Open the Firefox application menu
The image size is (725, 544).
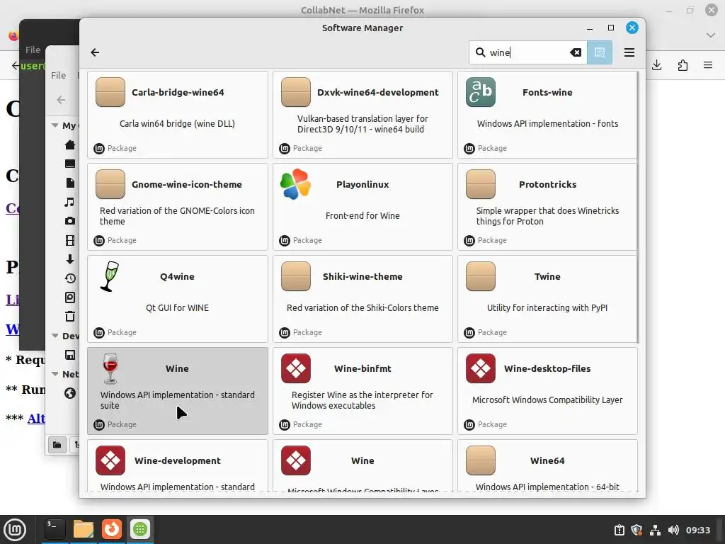pos(708,65)
